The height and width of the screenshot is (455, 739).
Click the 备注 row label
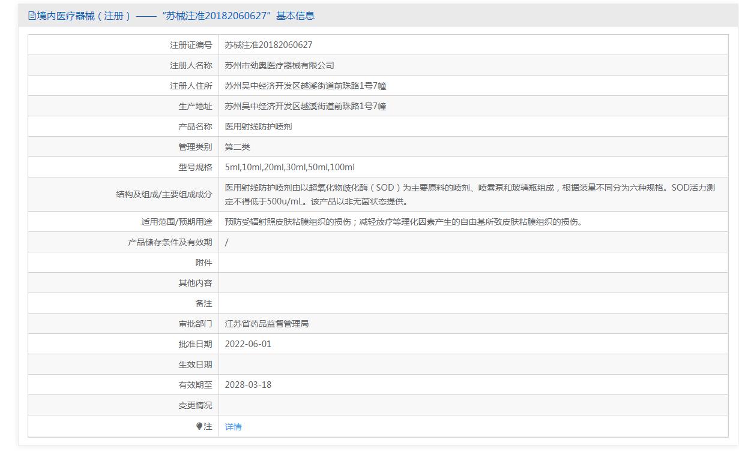(204, 303)
